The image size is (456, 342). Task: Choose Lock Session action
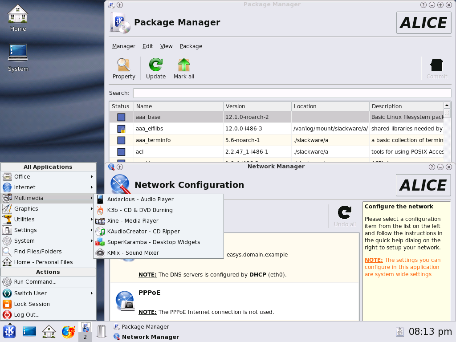click(x=48, y=304)
